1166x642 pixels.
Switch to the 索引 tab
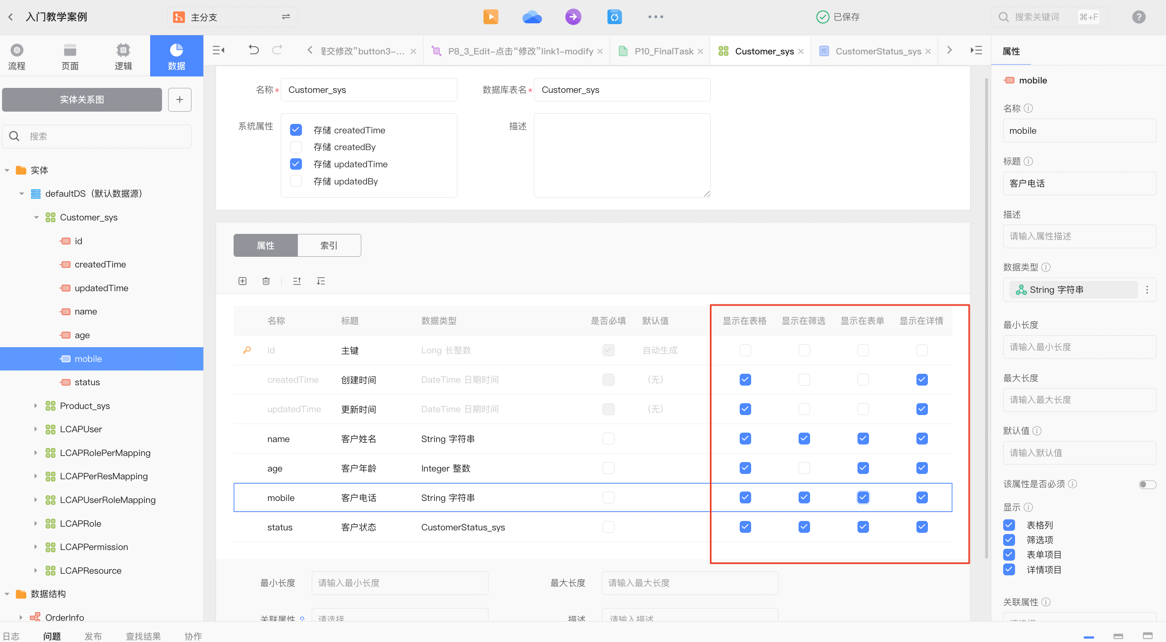point(329,245)
